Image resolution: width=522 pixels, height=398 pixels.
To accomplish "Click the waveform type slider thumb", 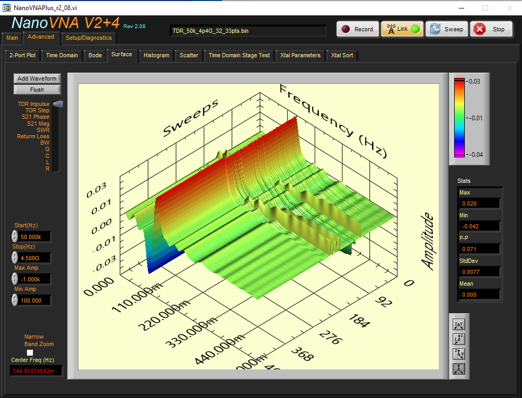I will [58, 104].
